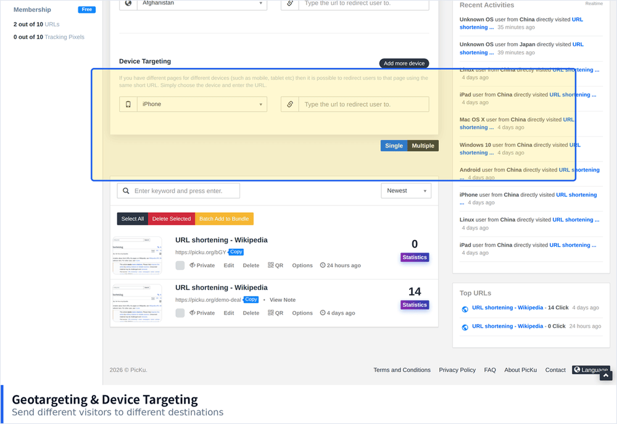Open Privacy Policy page

tap(457, 370)
